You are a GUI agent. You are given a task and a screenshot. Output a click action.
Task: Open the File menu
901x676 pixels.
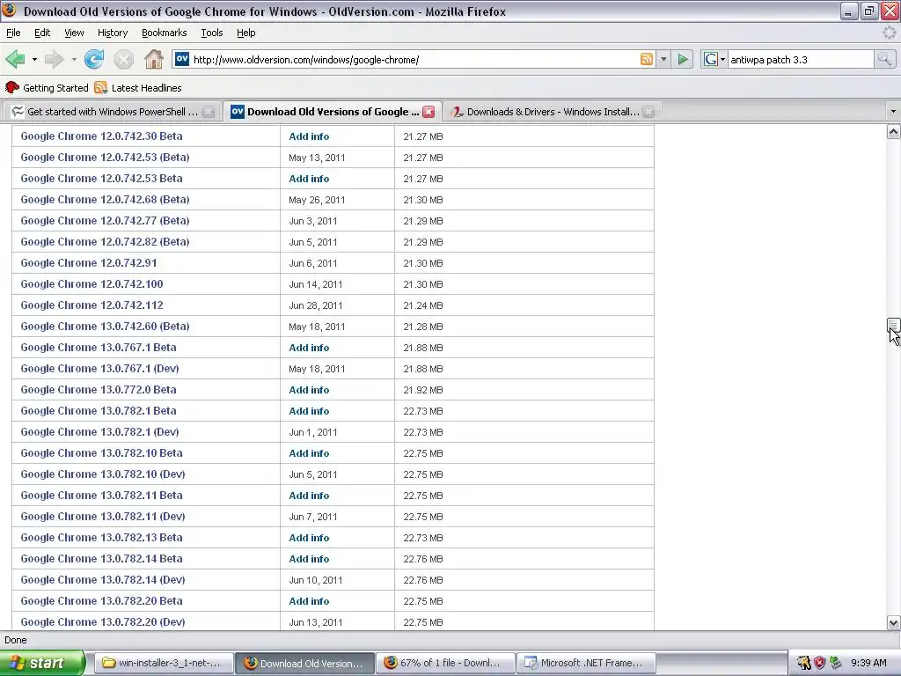pyautogui.click(x=13, y=33)
